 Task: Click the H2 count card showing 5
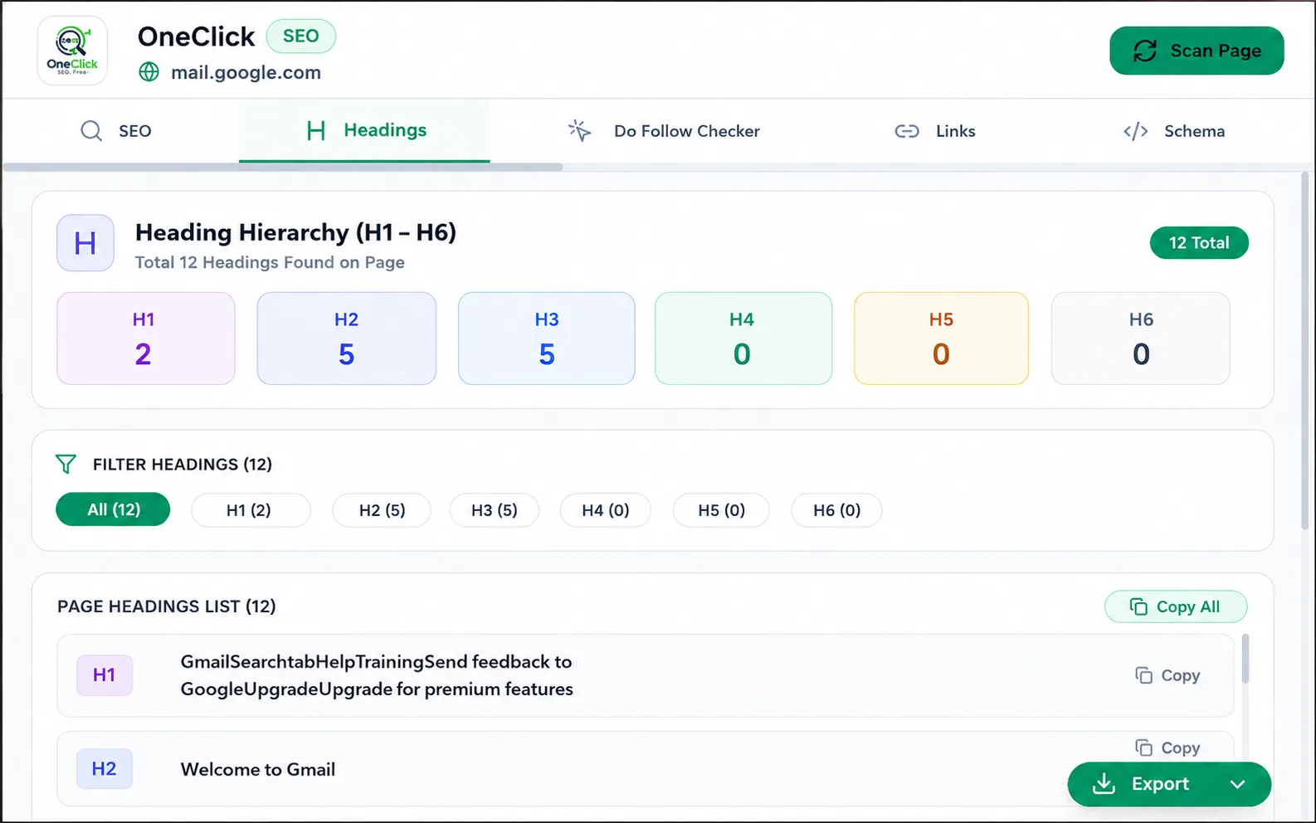click(x=347, y=338)
